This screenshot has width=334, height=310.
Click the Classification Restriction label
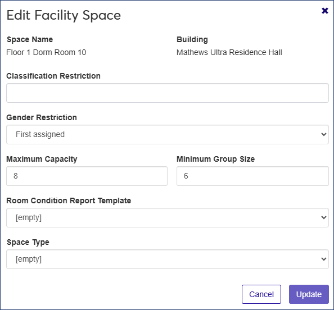(53, 76)
